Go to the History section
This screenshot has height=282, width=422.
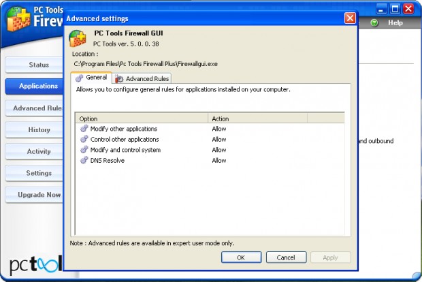pyautogui.click(x=34, y=130)
